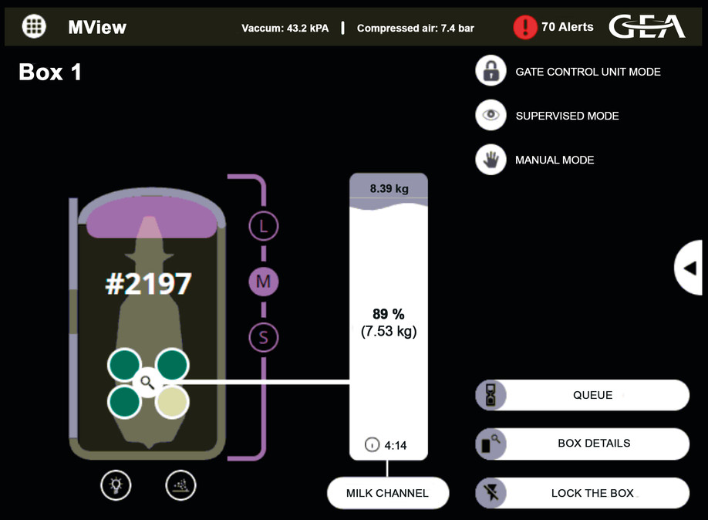Image resolution: width=708 pixels, height=520 pixels.
Task: Select the pale rear-right teat indicator
Action: click(x=172, y=401)
